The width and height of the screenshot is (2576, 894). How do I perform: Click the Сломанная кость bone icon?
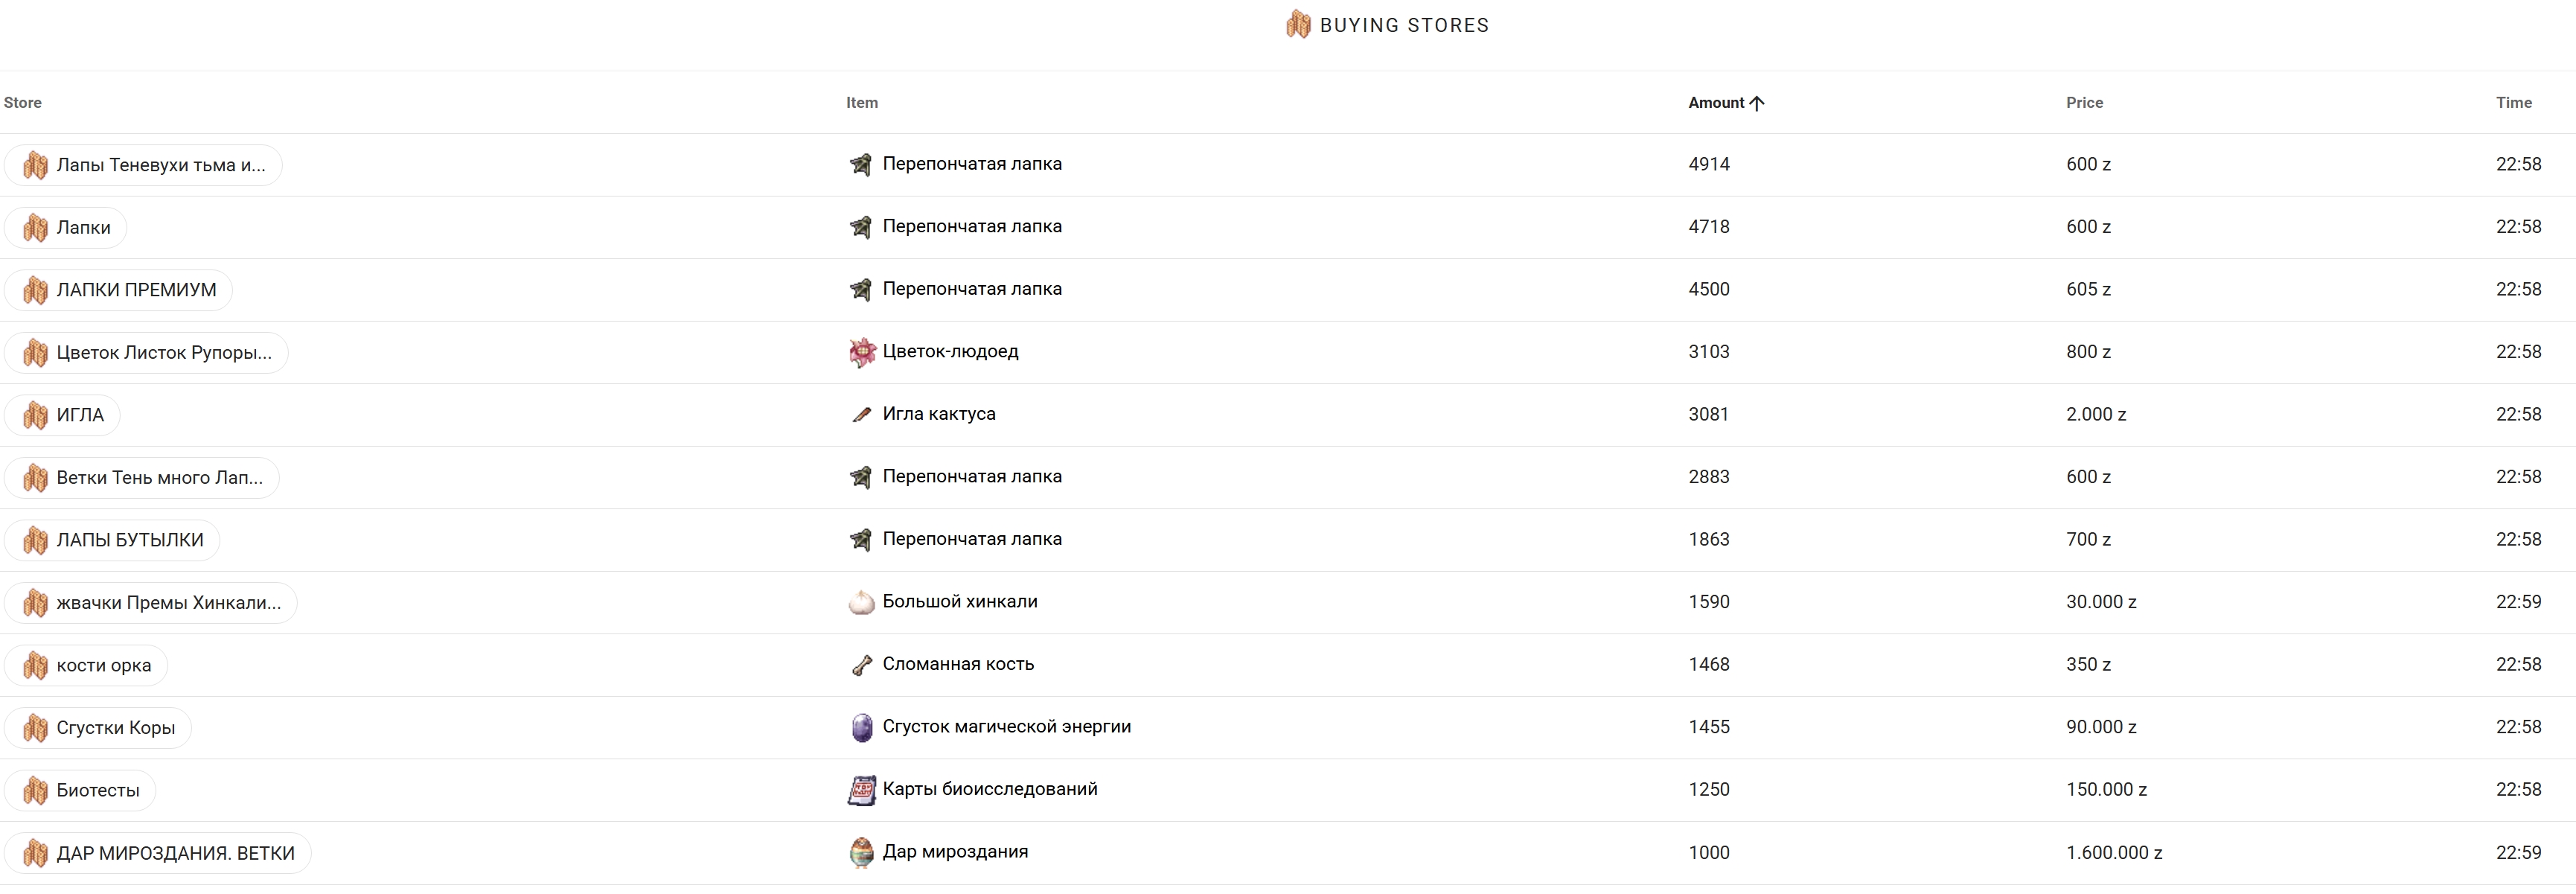[861, 665]
